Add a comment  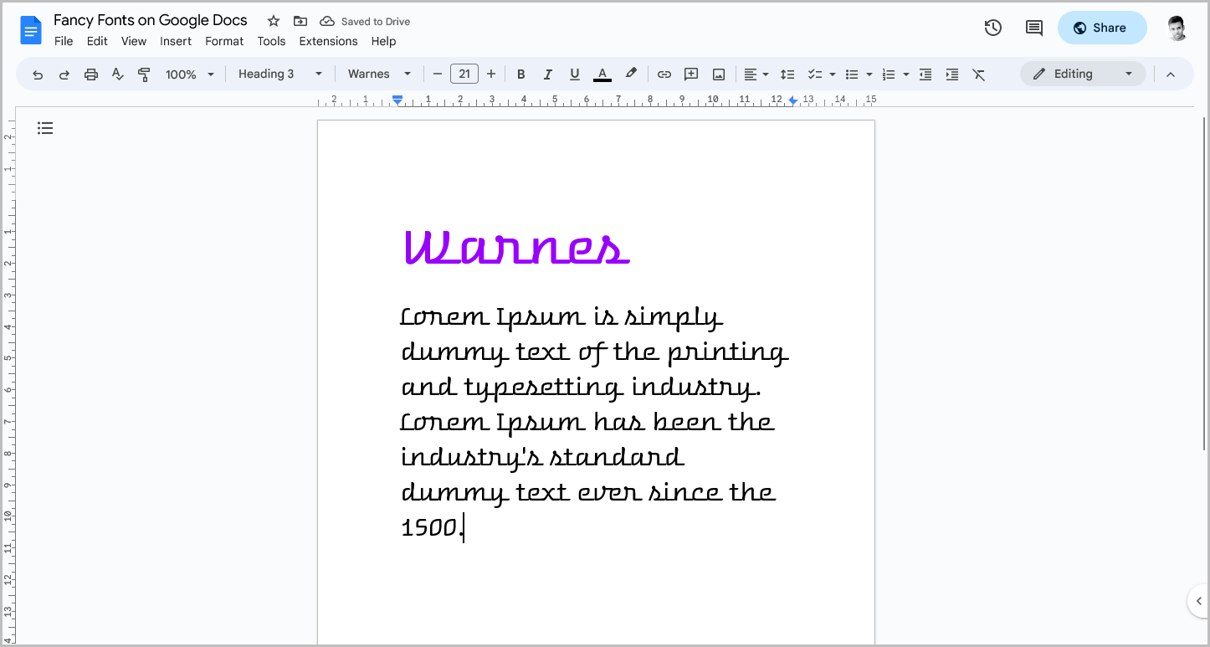(x=691, y=74)
